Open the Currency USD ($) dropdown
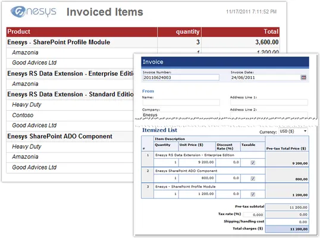 pos(293,131)
